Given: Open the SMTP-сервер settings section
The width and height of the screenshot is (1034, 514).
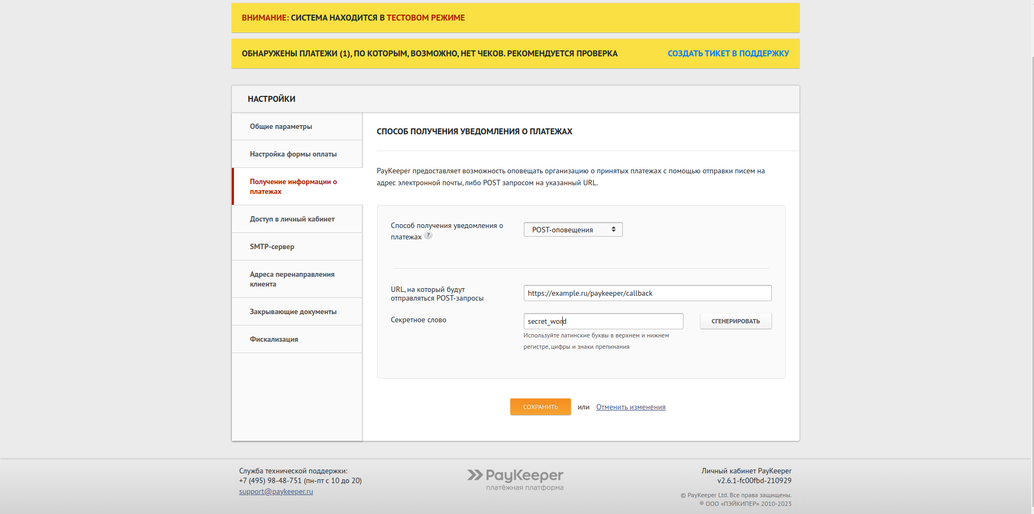Looking at the screenshot, I should coord(272,247).
